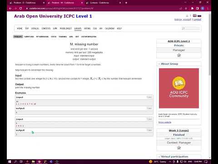This screenshot has width=218, height=164.
Task: Close the Problem D Codeforces tab
Action: point(44,3)
